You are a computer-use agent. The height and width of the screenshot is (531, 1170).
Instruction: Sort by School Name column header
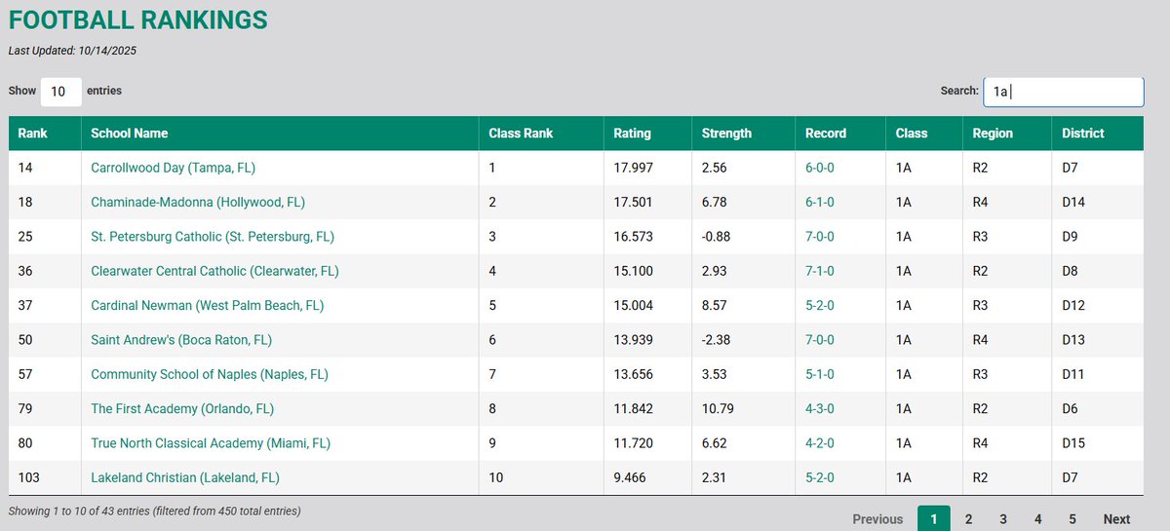click(x=280, y=133)
